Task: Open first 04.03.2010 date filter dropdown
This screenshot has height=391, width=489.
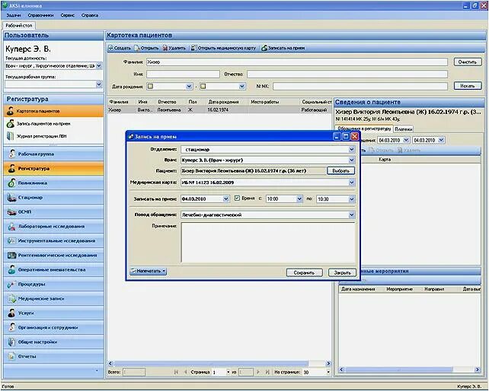Action: pos(406,140)
